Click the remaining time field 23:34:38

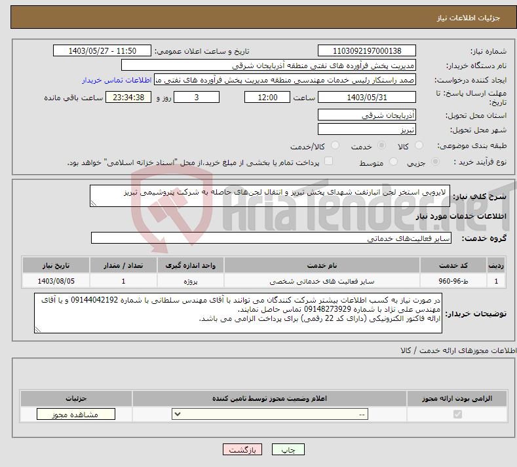[x=128, y=97]
